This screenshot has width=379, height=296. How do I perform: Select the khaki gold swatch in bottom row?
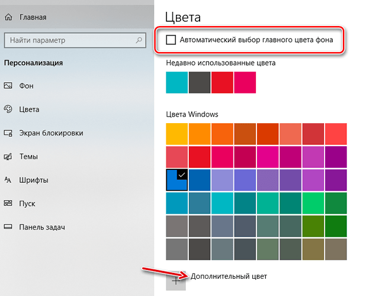pos(313,249)
